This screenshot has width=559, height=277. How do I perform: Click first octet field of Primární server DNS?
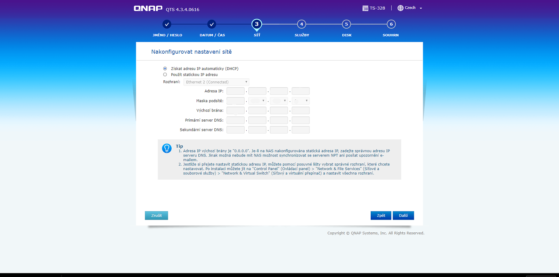point(236,120)
